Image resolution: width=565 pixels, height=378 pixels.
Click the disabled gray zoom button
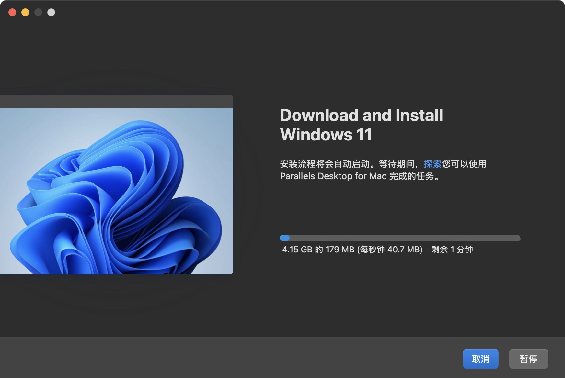[38, 12]
